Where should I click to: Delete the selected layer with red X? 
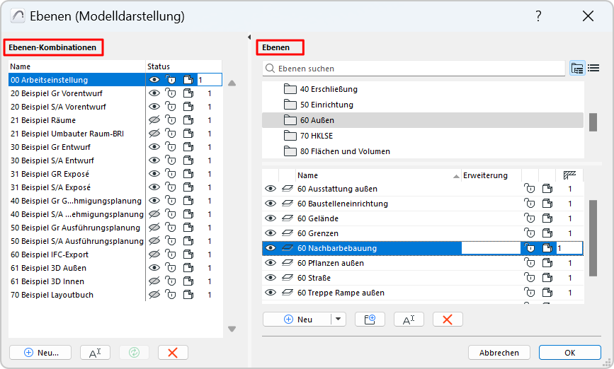448,320
